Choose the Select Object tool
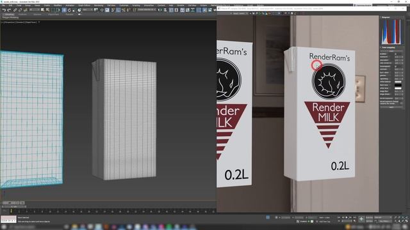The height and width of the screenshot is (230, 410). point(42,10)
